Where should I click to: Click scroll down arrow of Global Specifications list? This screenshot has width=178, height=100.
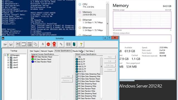coord(101,99)
